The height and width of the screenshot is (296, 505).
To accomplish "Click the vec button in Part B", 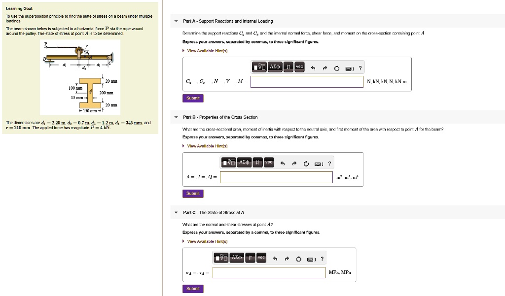I will coord(269,163).
